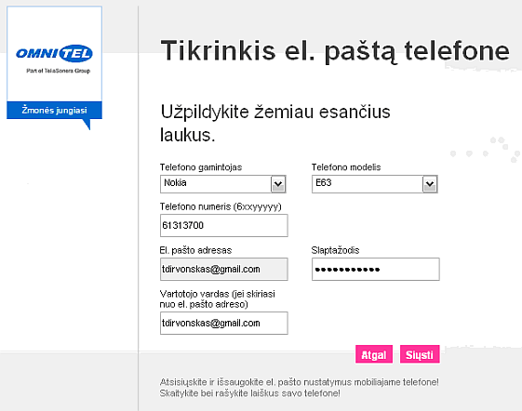Click the Omnitel logo
522x411 pixels.
[54, 53]
